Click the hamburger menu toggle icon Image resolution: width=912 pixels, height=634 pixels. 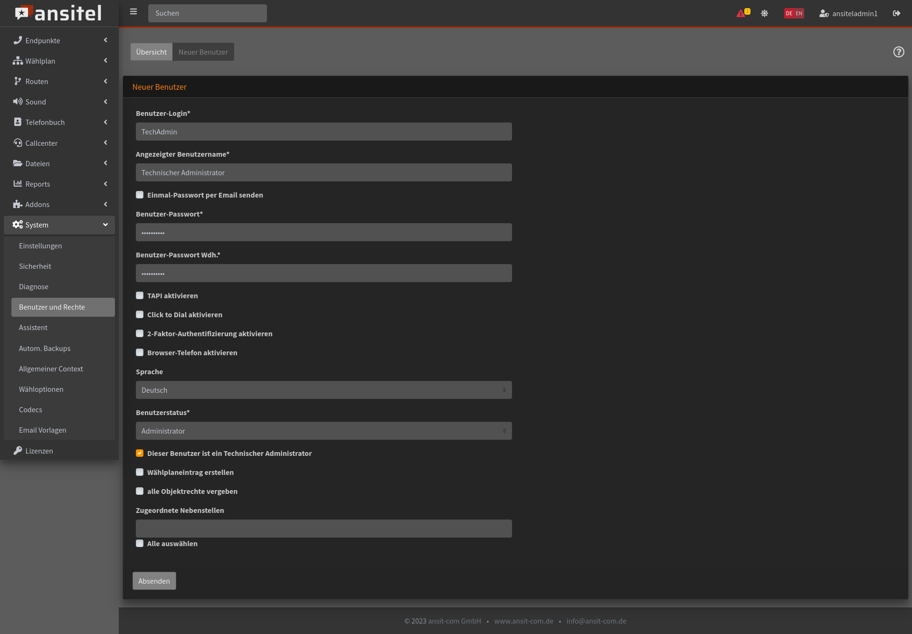coord(133,12)
